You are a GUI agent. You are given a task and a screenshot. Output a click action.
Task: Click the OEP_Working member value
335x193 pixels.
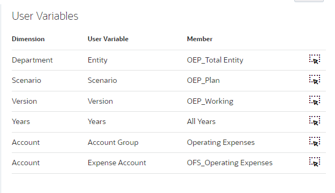210,101
